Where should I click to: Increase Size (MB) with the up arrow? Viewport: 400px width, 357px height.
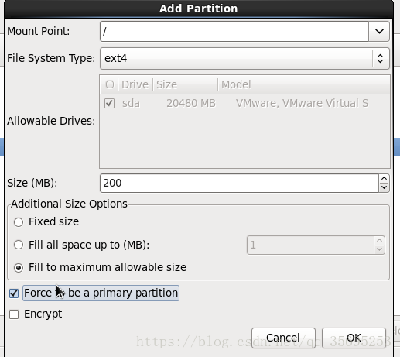click(384, 179)
